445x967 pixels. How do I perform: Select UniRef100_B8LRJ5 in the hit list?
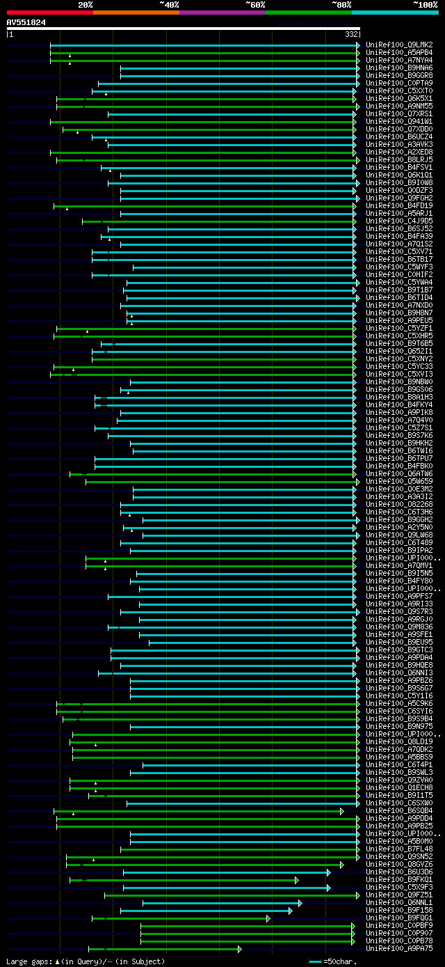click(399, 159)
